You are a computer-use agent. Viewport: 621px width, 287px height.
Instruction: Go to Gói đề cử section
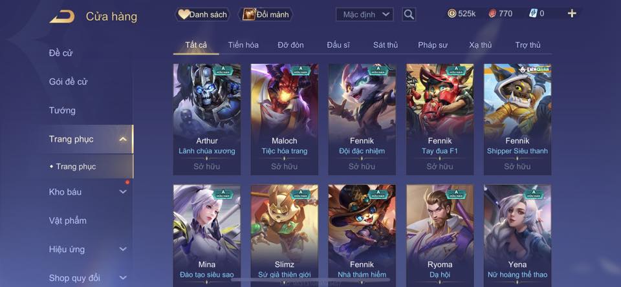68,81
